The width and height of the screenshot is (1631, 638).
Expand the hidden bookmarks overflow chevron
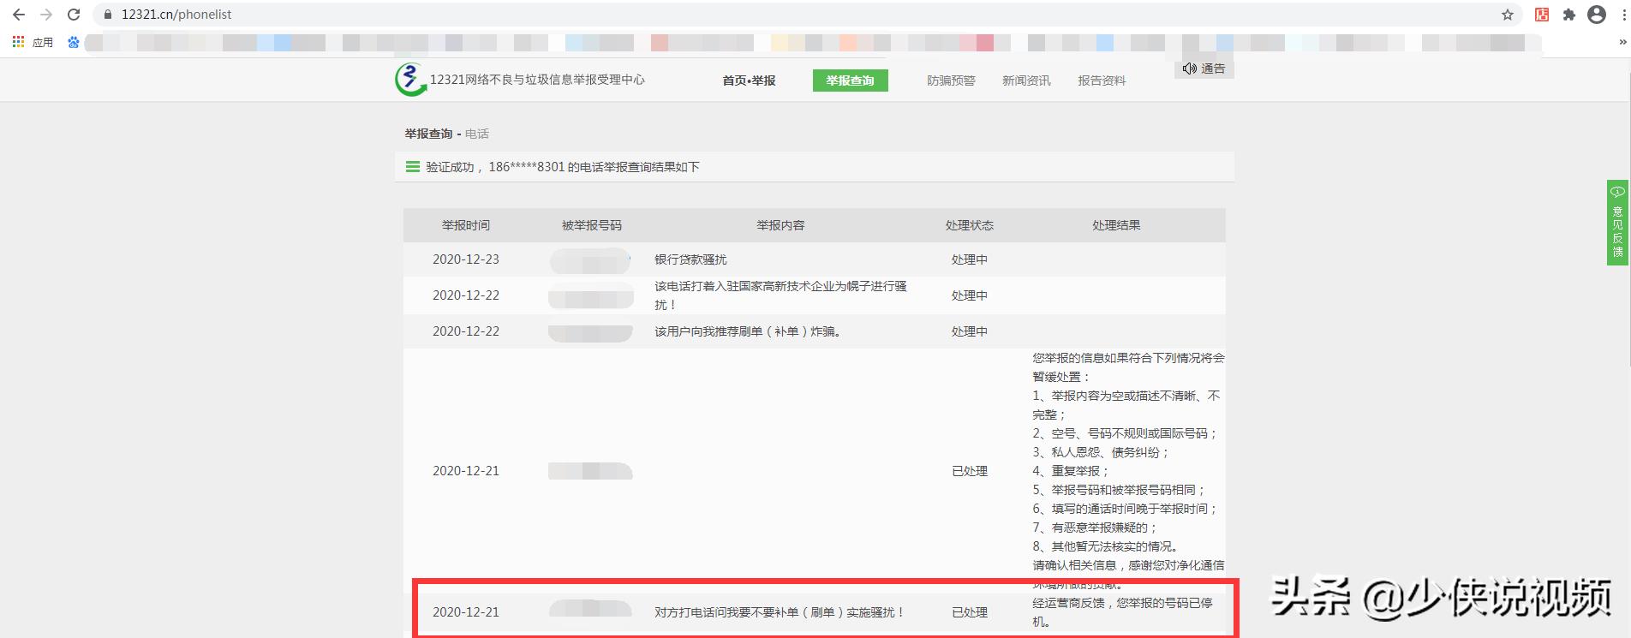click(x=1622, y=42)
